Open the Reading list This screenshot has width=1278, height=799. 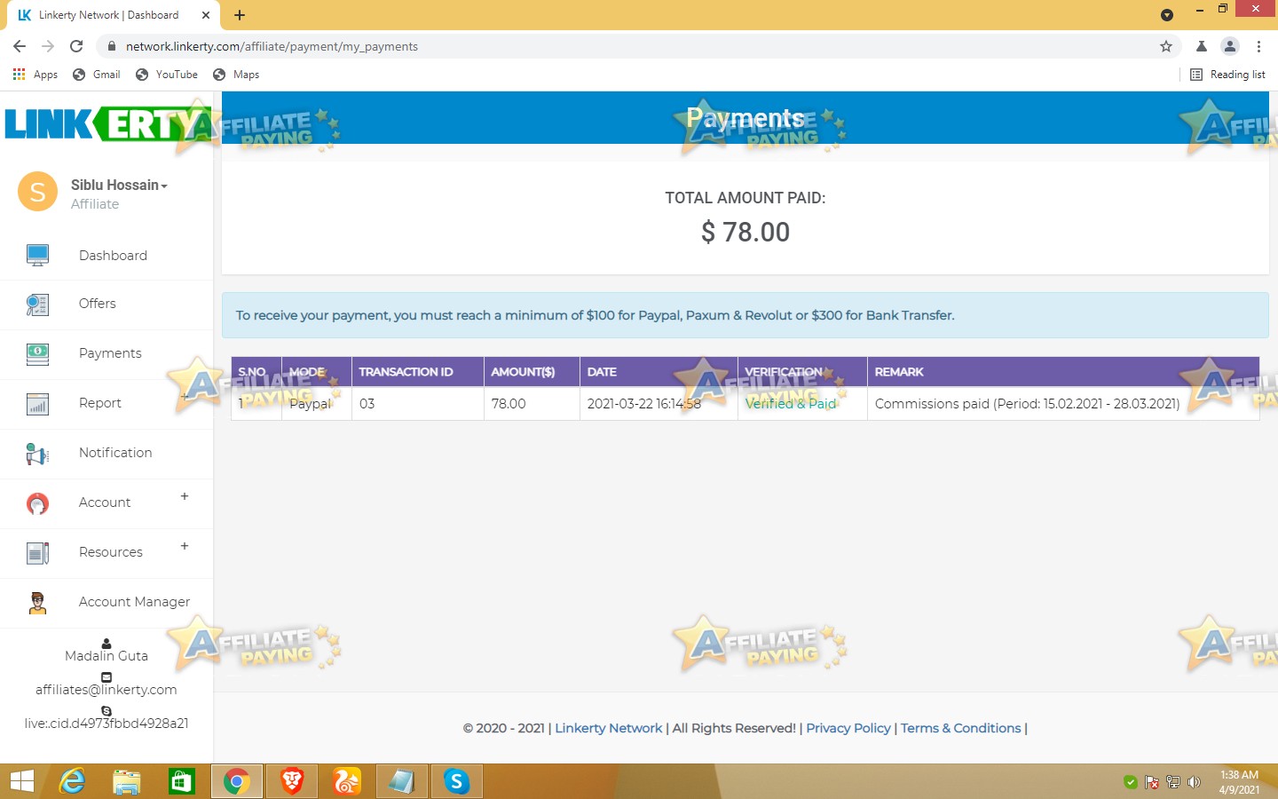tap(1227, 75)
